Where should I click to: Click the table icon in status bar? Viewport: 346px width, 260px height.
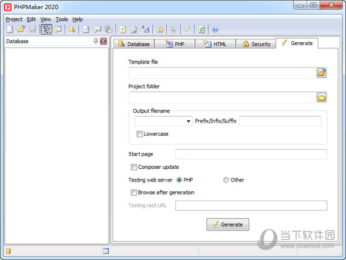(106, 251)
